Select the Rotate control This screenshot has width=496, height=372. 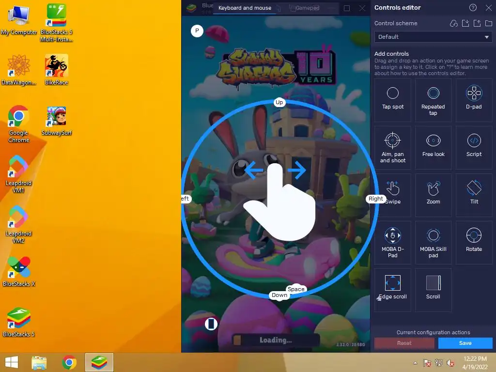(474, 242)
